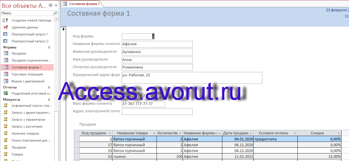Open the 'Дата продажи' column filter dropdown
This screenshot has height=161, width=349.
tap(251, 133)
